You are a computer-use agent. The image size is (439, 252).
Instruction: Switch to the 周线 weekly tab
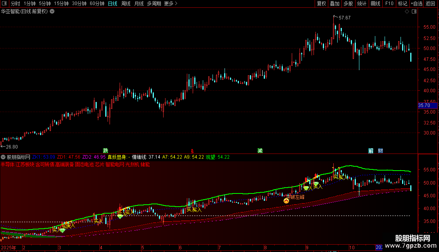[126, 3]
